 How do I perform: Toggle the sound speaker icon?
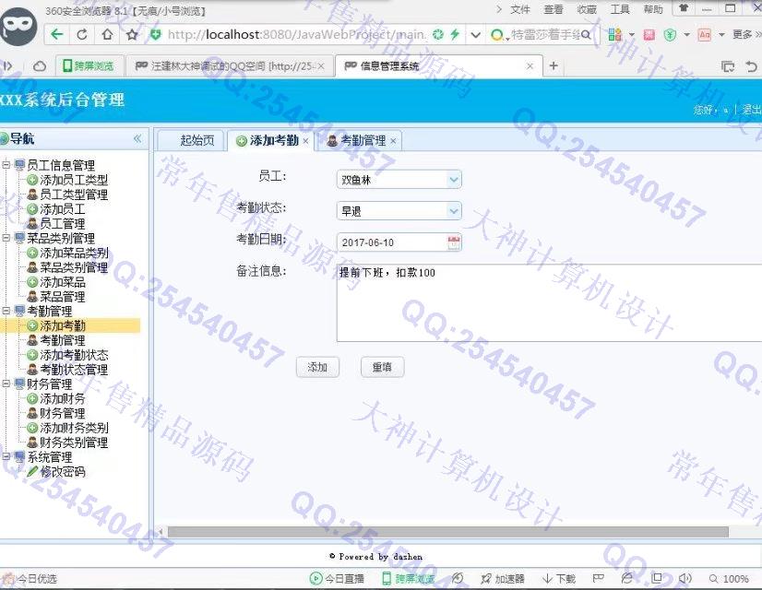[685, 578]
